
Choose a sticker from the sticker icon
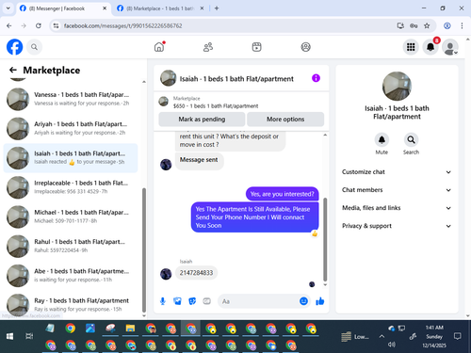tap(192, 301)
